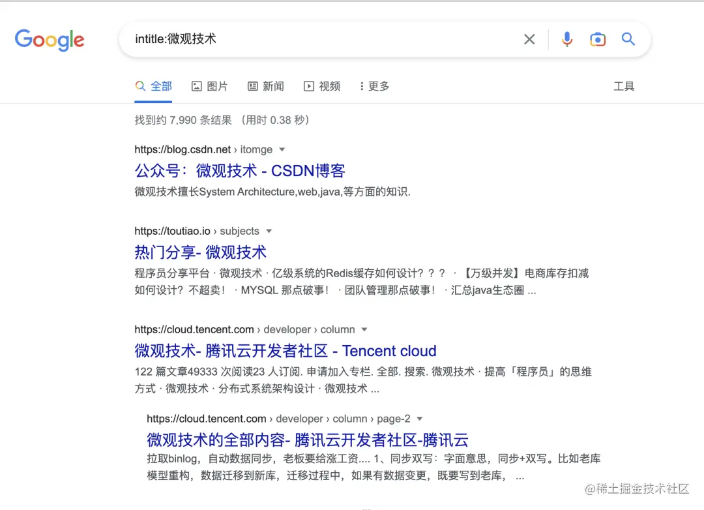Switch to the 全部 results tab
Viewport: 704px width, 510px height.
pyautogui.click(x=153, y=85)
